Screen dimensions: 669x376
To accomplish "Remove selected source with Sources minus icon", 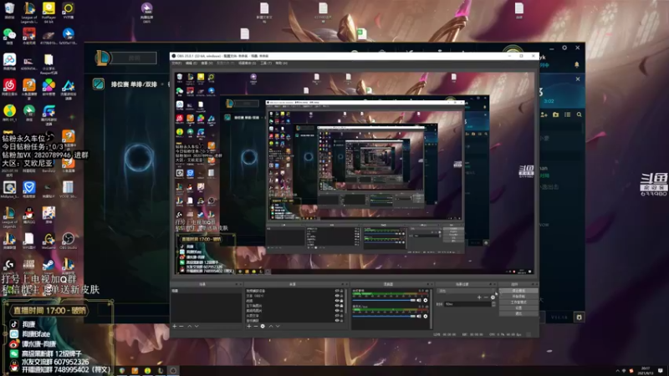I will click(256, 326).
